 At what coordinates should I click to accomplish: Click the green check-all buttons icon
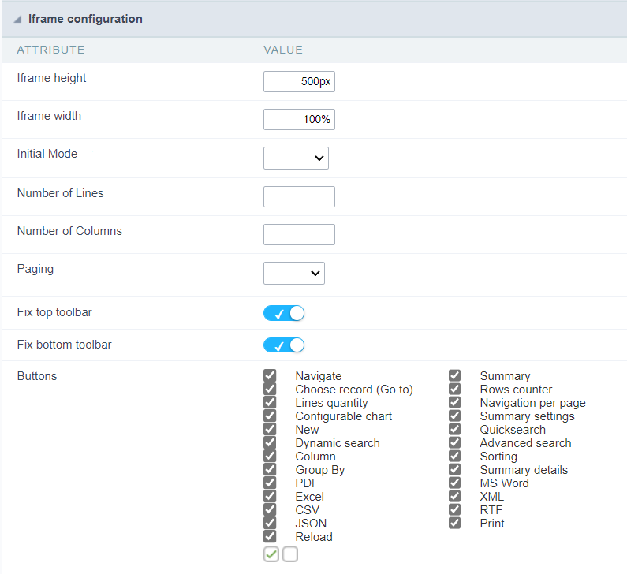click(x=271, y=554)
